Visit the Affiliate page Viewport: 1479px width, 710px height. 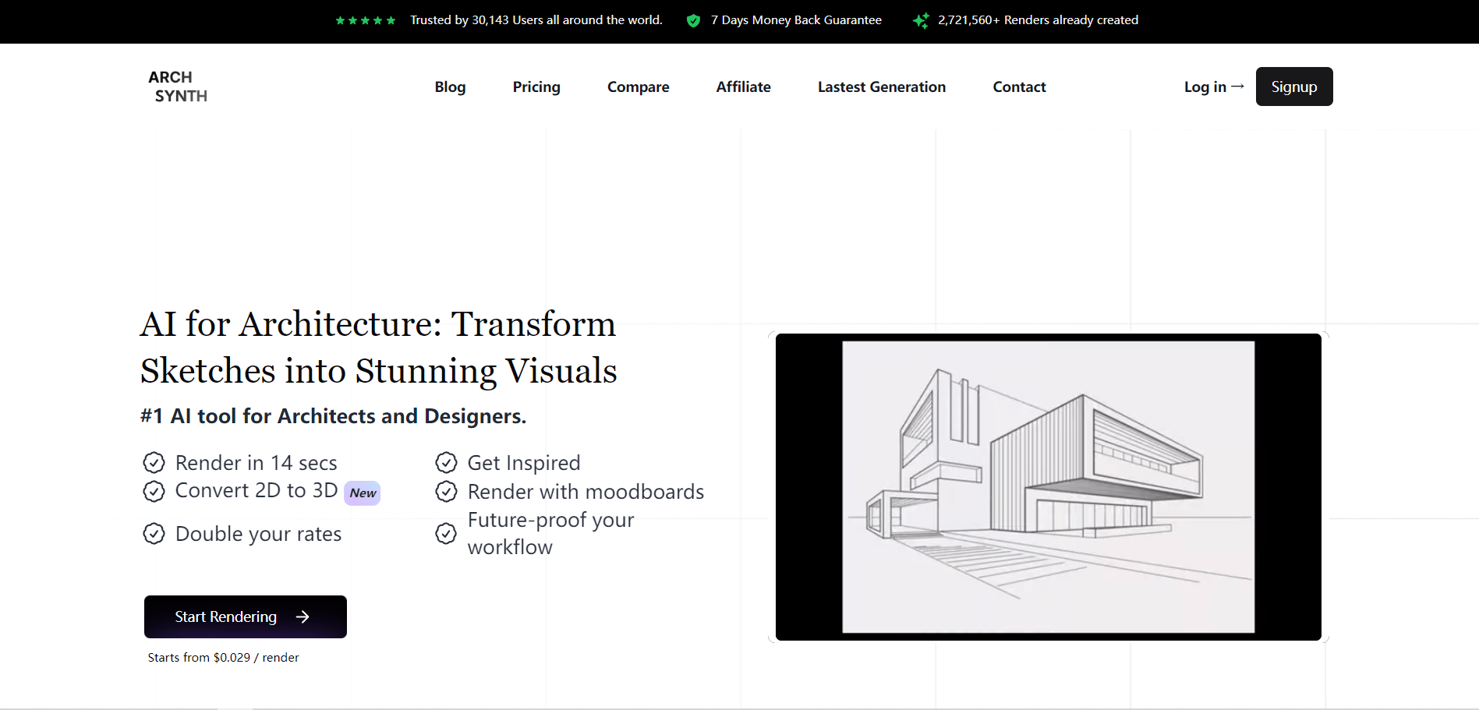[743, 87]
